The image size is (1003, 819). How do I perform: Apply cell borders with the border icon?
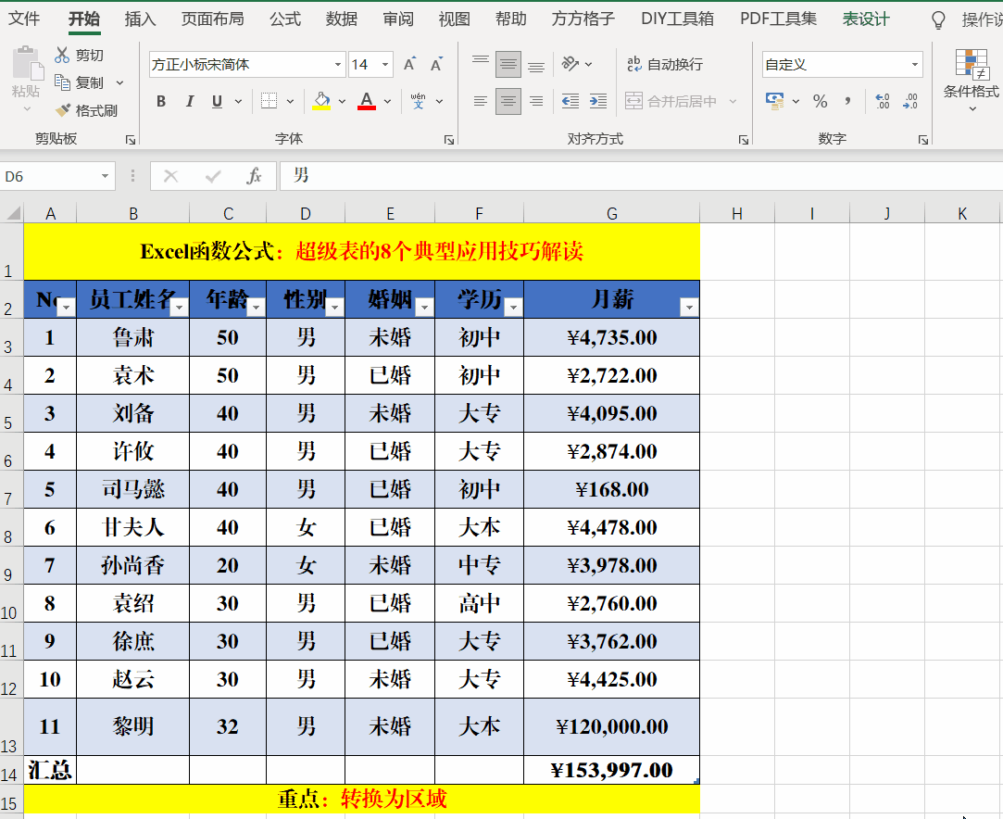(270, 101)
